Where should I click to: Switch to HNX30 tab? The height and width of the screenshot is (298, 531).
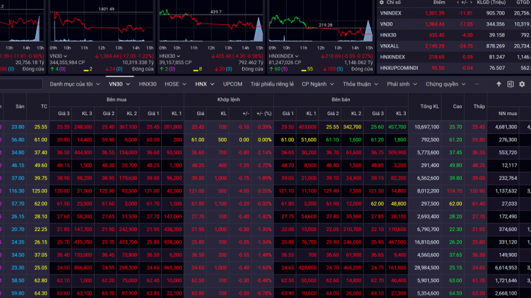[x=148, y=84]
